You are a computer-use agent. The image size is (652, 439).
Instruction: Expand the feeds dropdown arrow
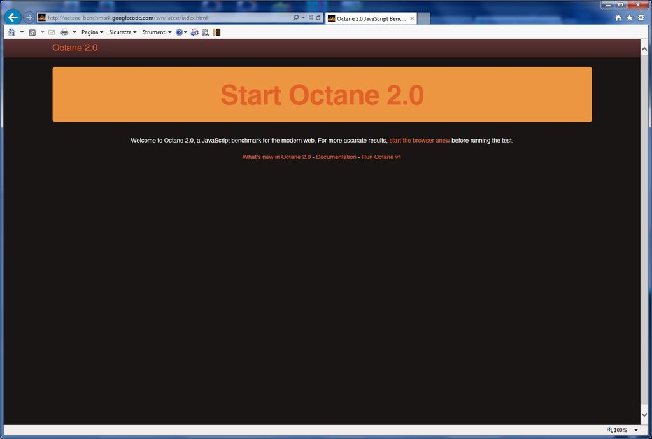[42, 32]
